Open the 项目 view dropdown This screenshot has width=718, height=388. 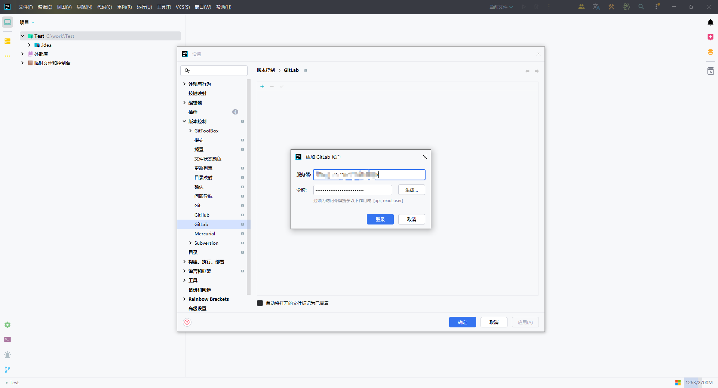27,22
